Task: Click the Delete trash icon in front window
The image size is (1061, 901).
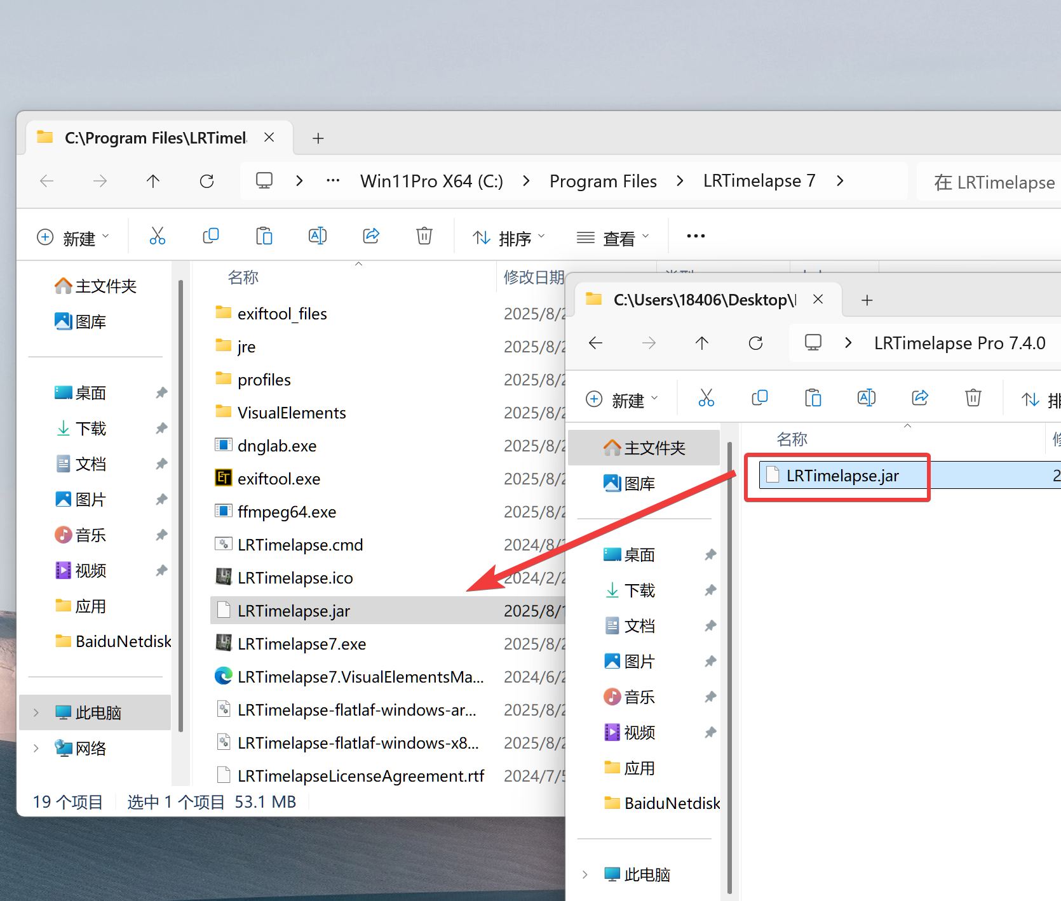Action: (x=973, y=398)
